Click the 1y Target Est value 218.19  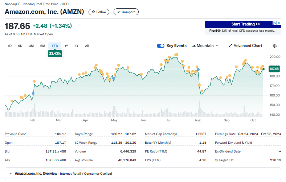(275, 160)
